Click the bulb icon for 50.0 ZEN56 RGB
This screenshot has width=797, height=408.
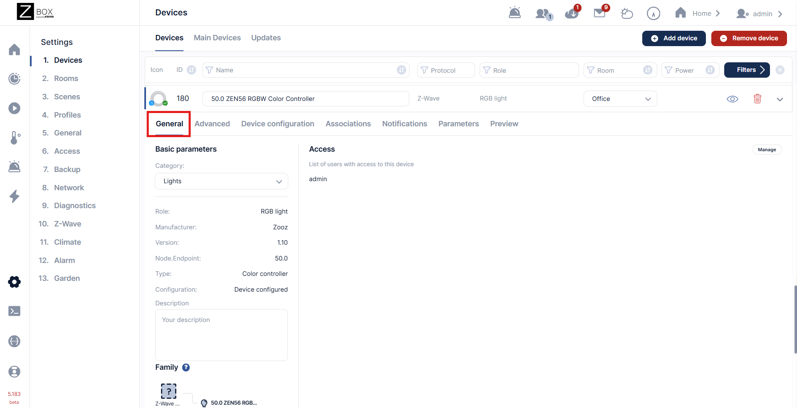(x=204, y=403)
